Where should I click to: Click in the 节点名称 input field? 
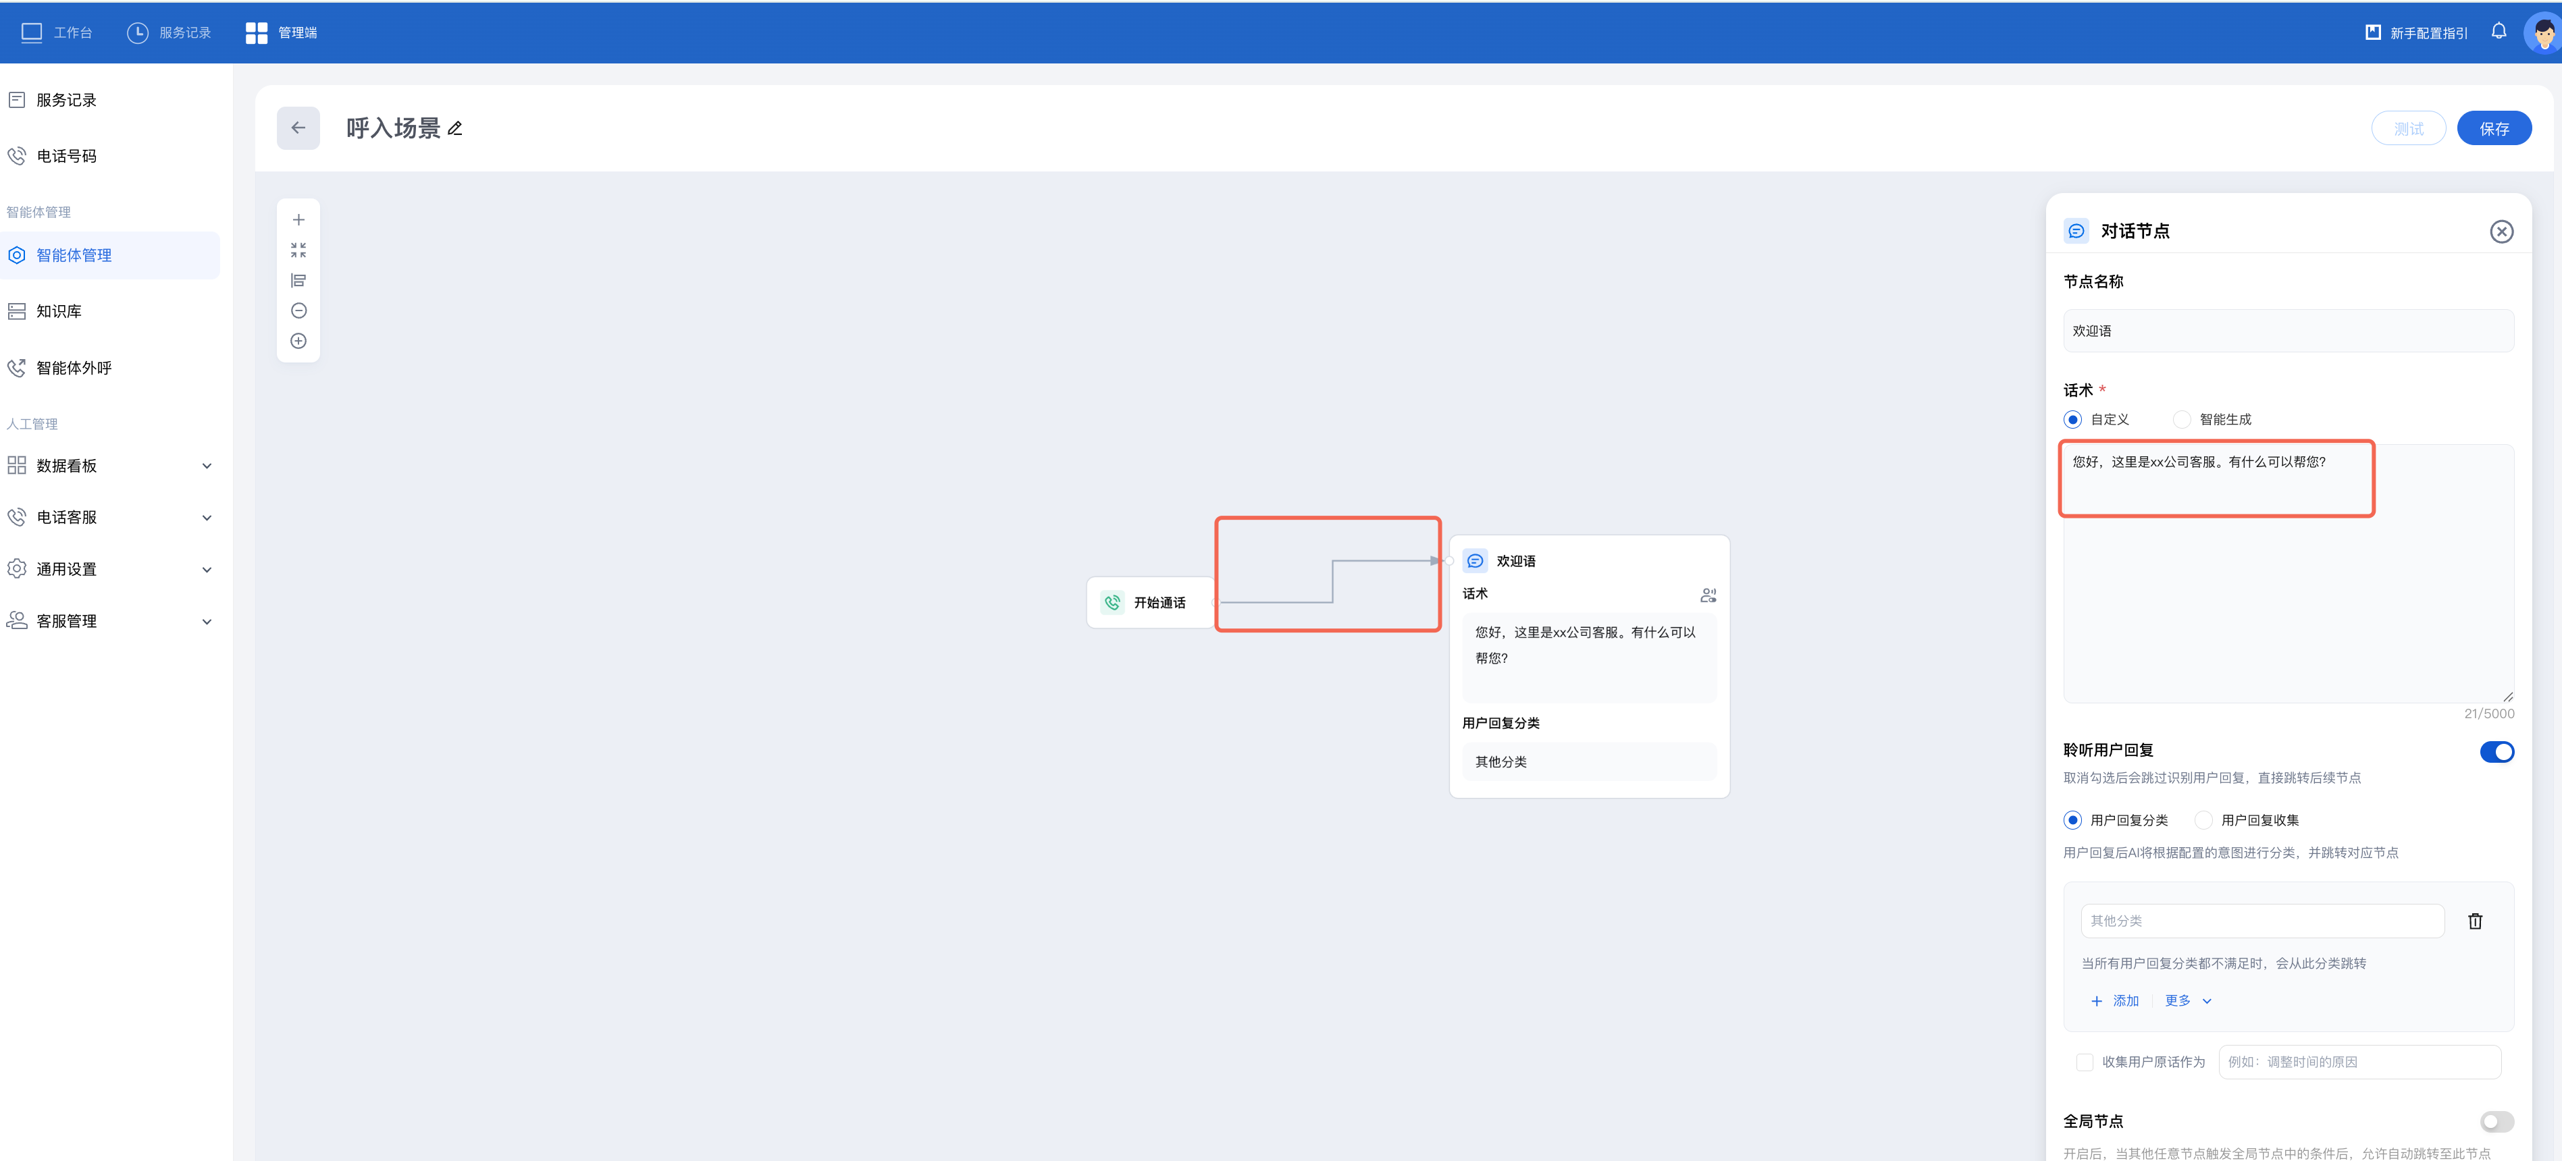pos(2288,331)
